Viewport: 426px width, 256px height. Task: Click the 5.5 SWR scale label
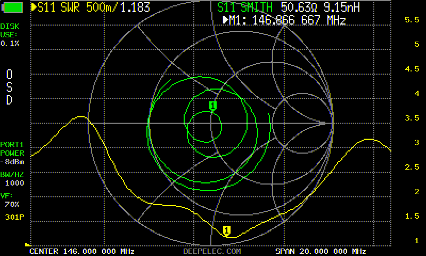point(412,20)
